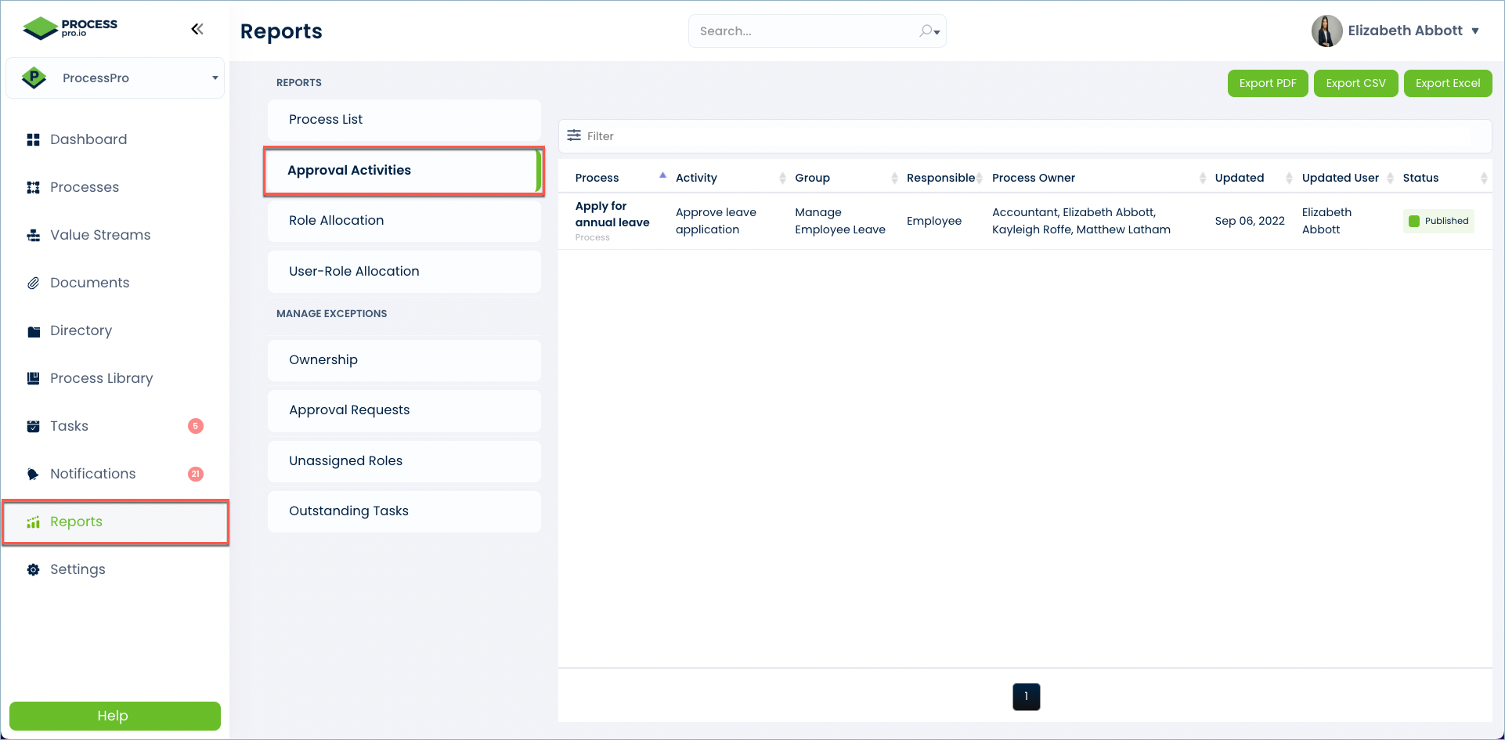Click the Filter bar text
Image resolution: width=1505 pixels, height=740 pixels.
601,136
